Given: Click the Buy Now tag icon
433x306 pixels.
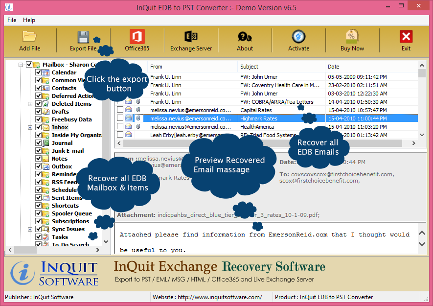Looking at the screenshot, I should click(352, 36).
